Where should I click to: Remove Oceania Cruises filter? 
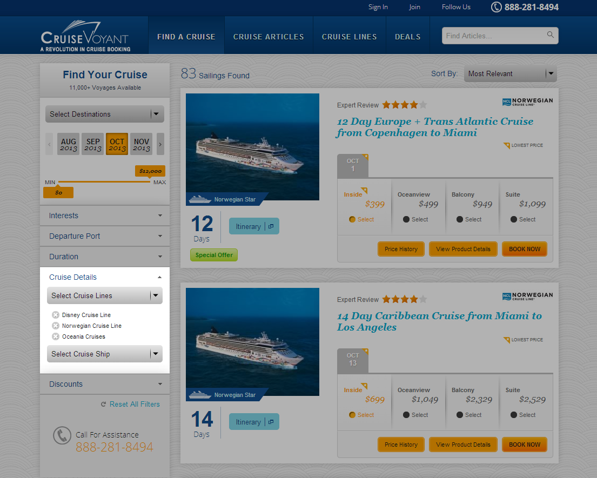(56, 336)
